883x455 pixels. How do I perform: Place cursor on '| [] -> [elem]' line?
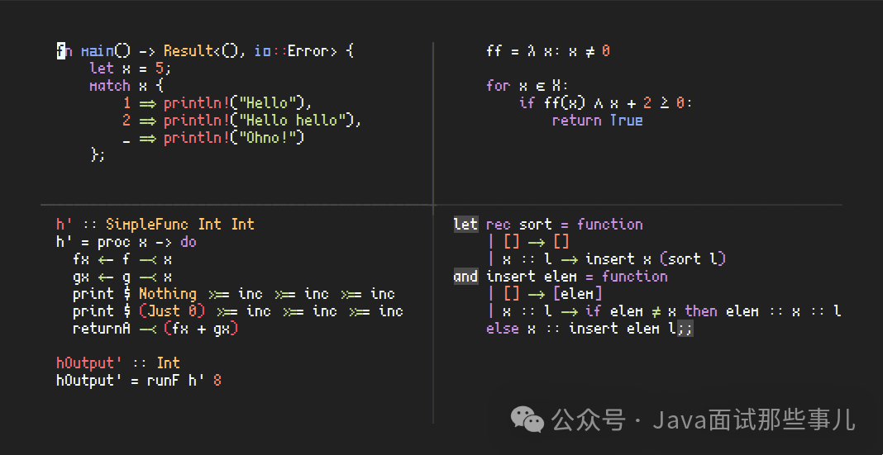[x=544, y=294]
